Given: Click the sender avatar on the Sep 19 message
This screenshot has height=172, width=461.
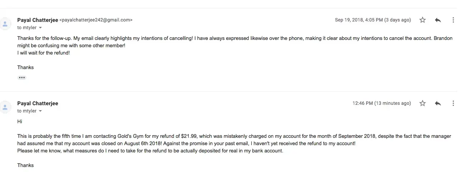Looking at the screenshot, I should pos(5,23).
